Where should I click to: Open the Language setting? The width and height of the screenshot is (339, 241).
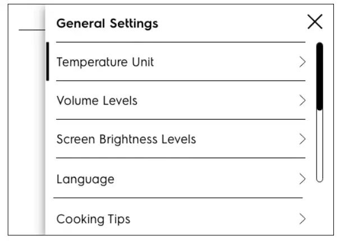(x=85, y=179)
